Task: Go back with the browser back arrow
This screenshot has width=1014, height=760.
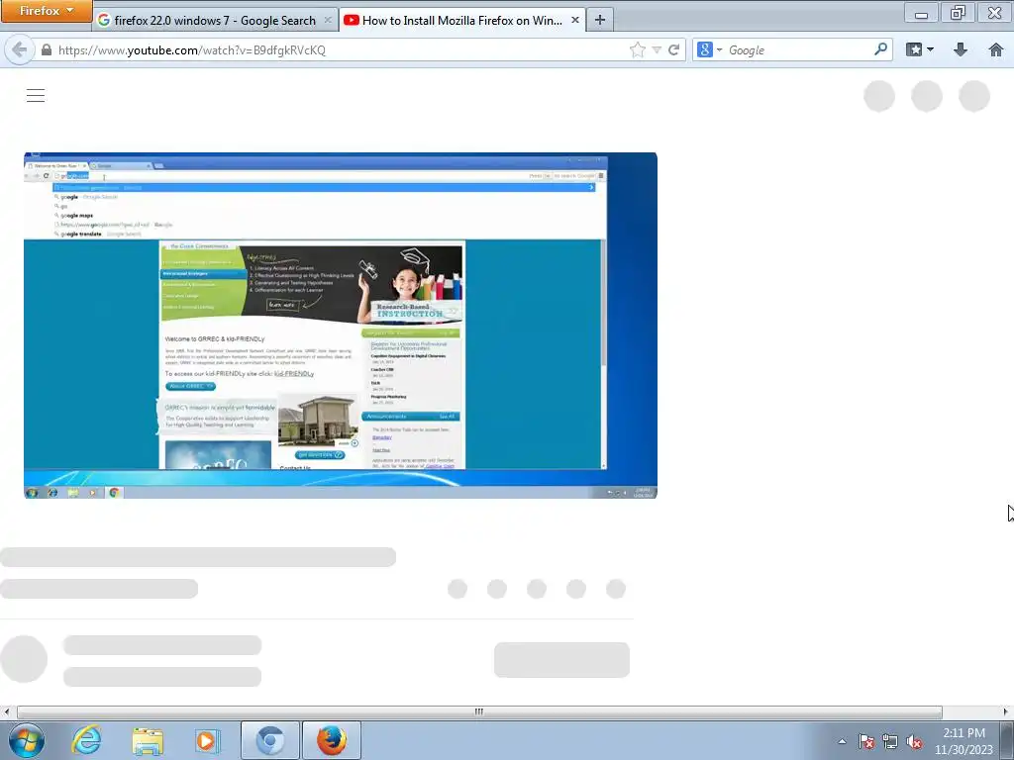Action: click(x=20, y=49)
